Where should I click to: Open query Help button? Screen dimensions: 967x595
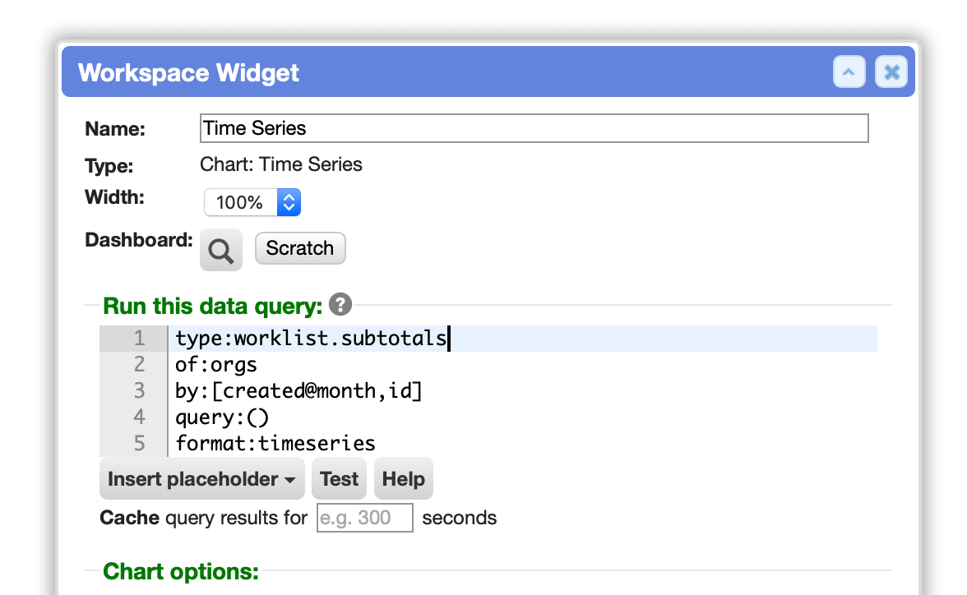click(x=403, y=479)
